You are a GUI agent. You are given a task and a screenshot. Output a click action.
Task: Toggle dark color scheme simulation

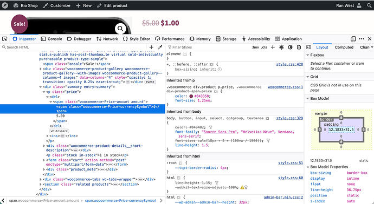[x=290, y=47]
